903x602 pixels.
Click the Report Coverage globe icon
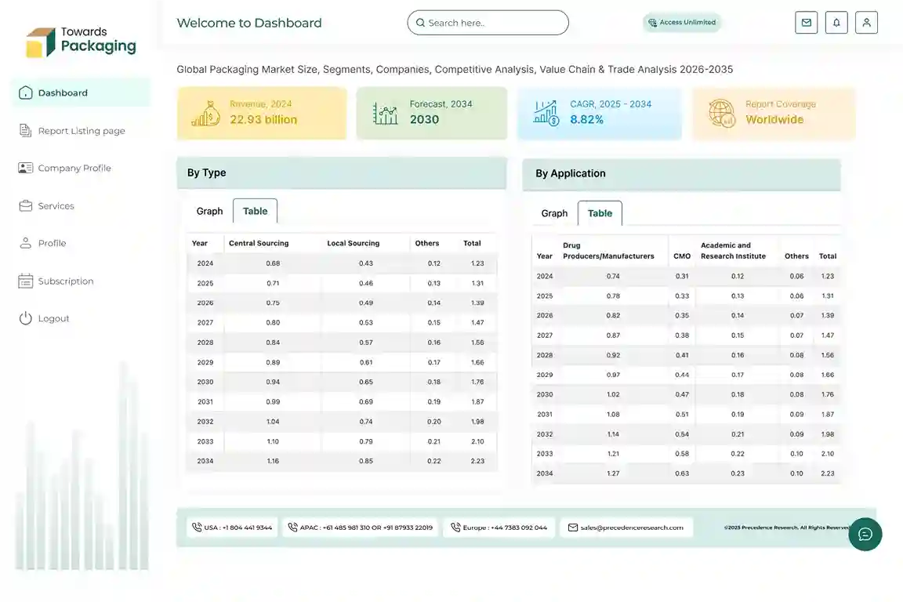(x=722, y=113)
